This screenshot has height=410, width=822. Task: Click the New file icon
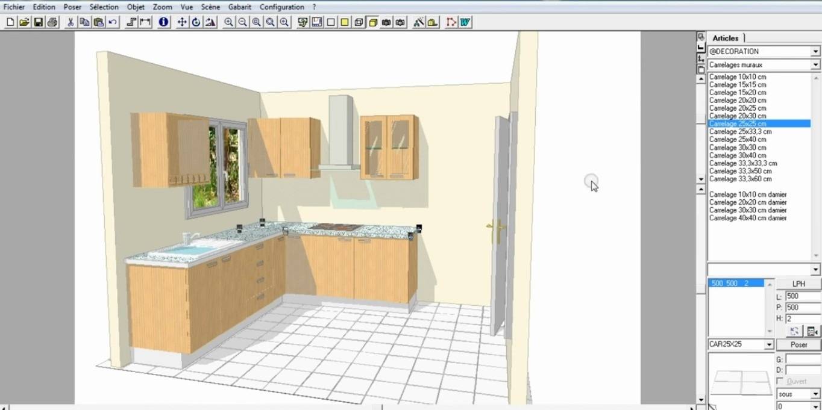point(10,22)
